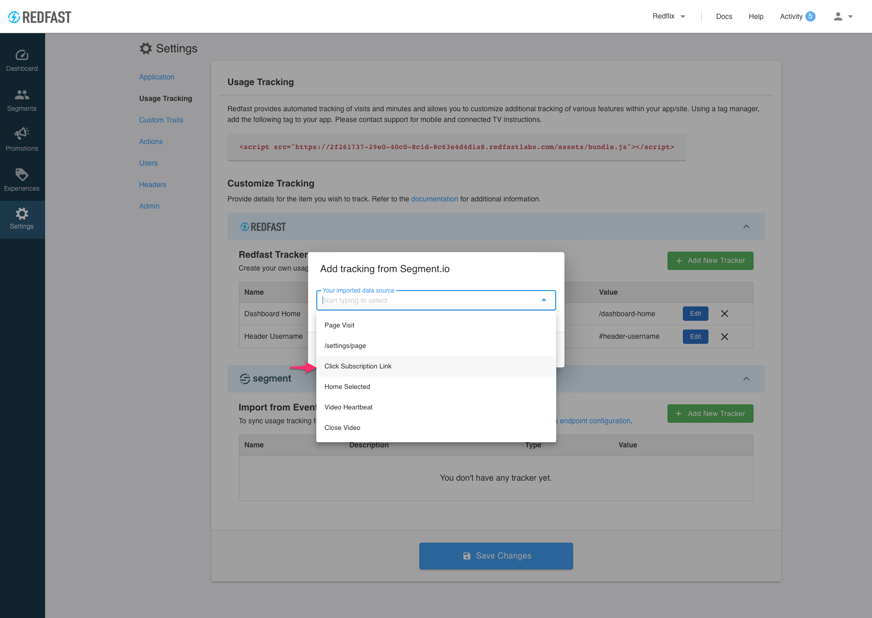The width and height of the screenshot is (872, 618).
Task: Select the Settings gear icon in sidebar
Action: pos(22,214)
